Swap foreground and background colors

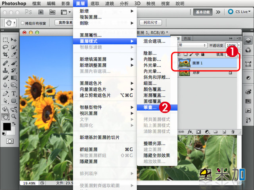tap(14, 123)
